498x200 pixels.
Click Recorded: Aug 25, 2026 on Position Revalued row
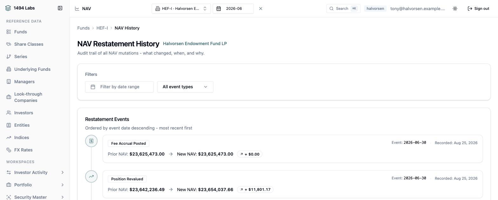click(456, 178)
